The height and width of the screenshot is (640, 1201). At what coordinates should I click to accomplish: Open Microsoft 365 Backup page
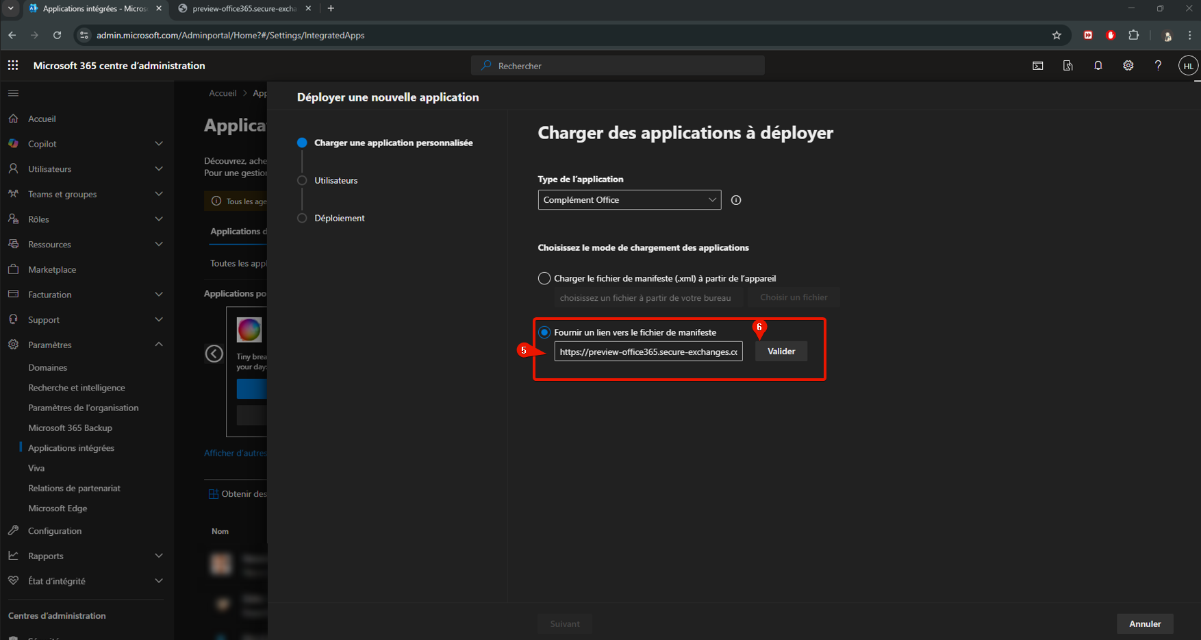(70, 428)
